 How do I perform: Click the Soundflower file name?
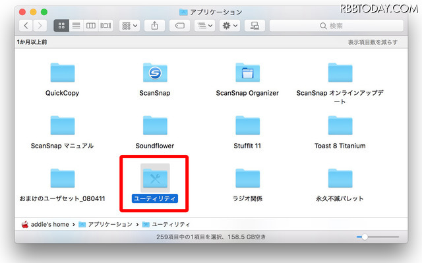click(x=155, y=146)
